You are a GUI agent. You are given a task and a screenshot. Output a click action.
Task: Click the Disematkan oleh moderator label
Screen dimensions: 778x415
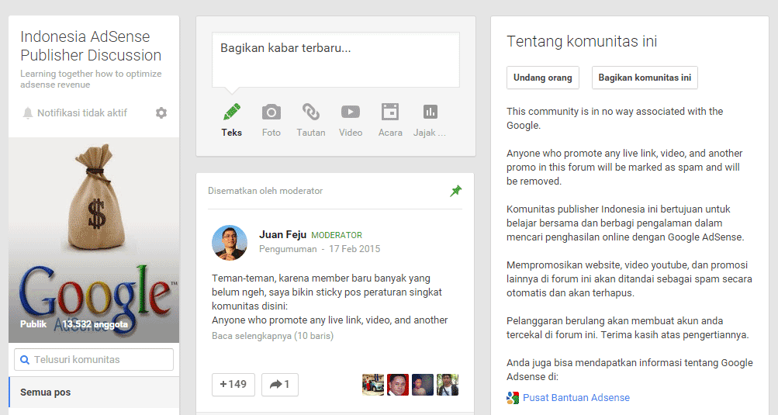tap(265, 191)
